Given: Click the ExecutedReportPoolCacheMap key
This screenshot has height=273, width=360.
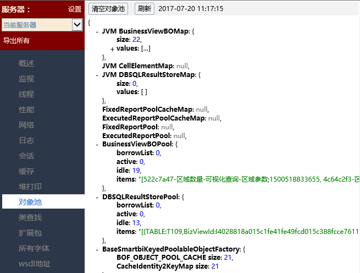Looking at the screenshot, I should pyautogui.click(x=154, y=118).
